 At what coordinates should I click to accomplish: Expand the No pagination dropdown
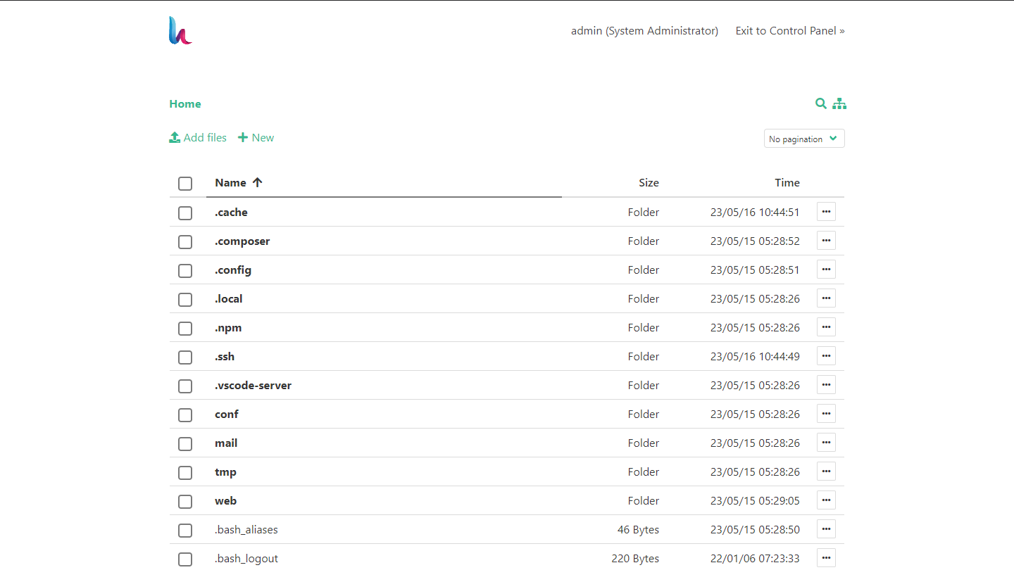click(x=803, y=139)
